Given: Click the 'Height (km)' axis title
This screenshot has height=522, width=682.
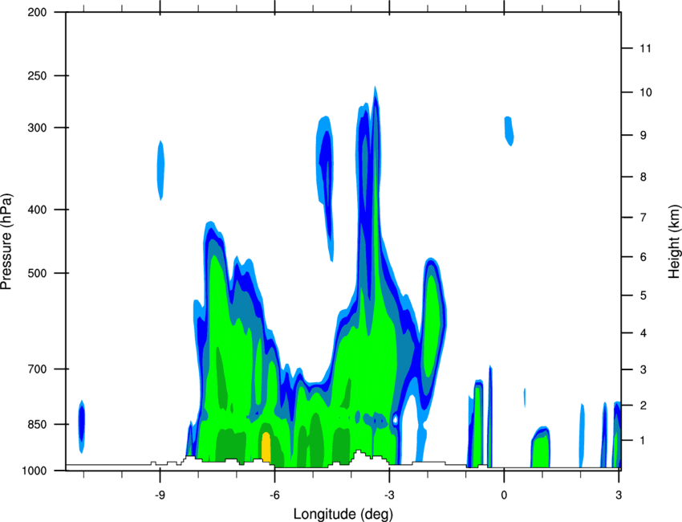Looking at the screenshot, I should (x=674, y=241).
